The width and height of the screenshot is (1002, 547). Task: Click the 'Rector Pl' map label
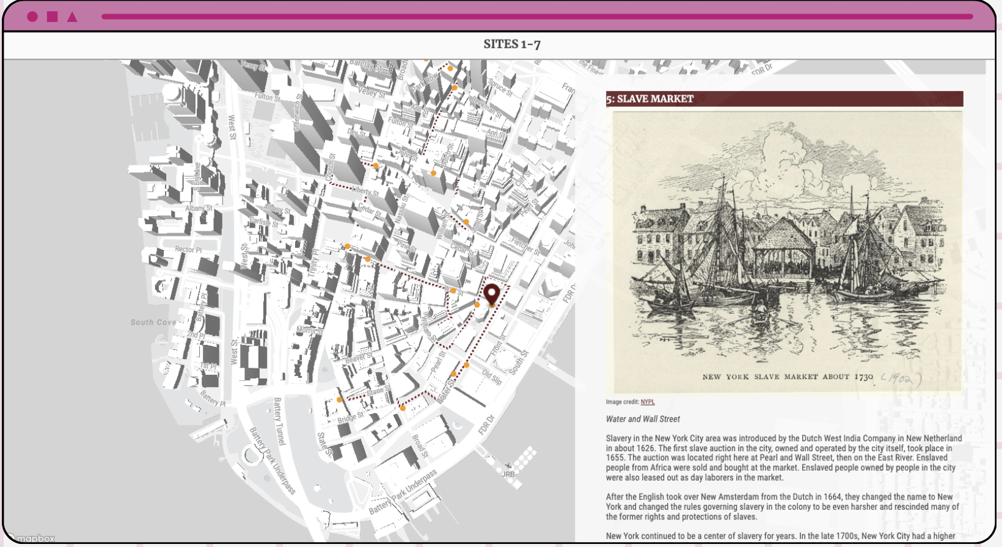tap(188, 249)
